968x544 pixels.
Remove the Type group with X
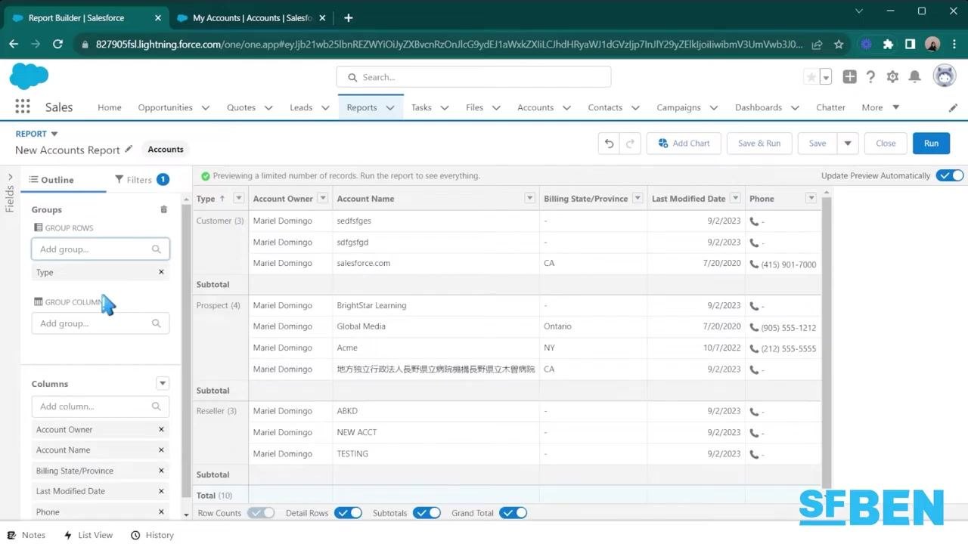click(x=161, y=272)
